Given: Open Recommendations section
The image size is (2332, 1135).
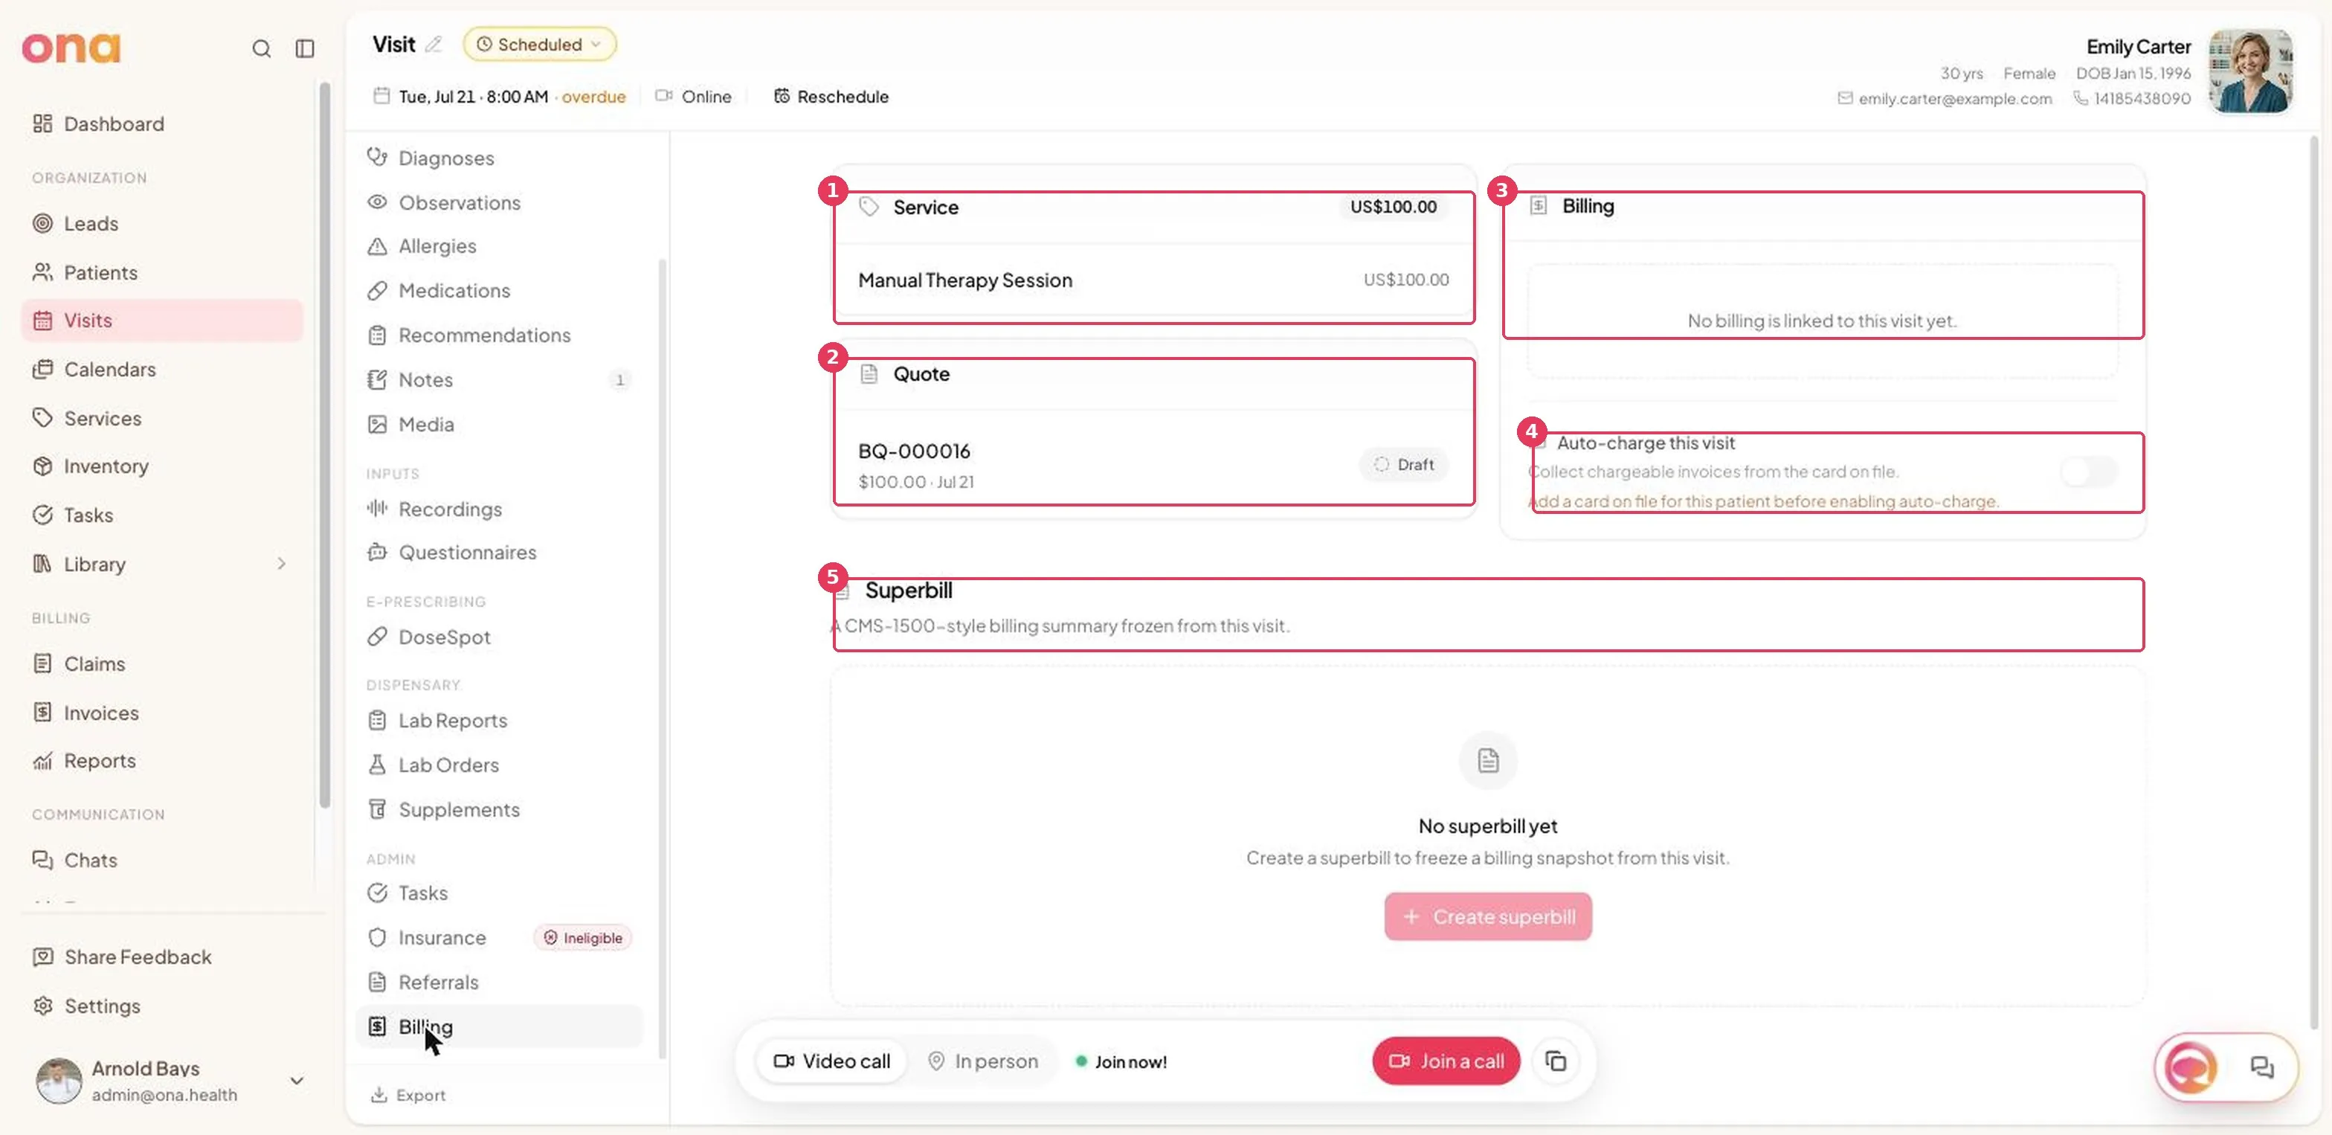Looking at the screenshot, I should (x=484, y=335).
